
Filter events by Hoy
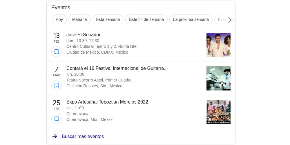[59, 19]
